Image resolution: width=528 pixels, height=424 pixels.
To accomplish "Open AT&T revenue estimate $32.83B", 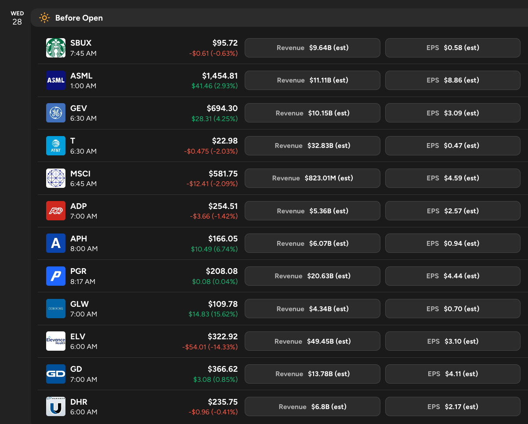I will click(x=312, y=146).
